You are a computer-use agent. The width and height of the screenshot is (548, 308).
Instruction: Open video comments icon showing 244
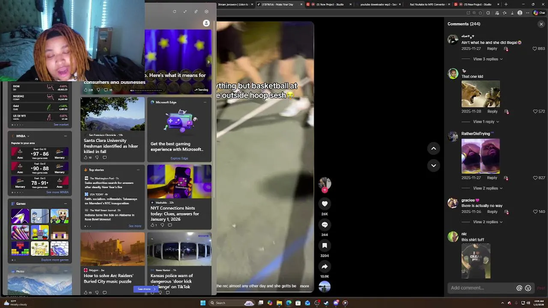[325, 225]
